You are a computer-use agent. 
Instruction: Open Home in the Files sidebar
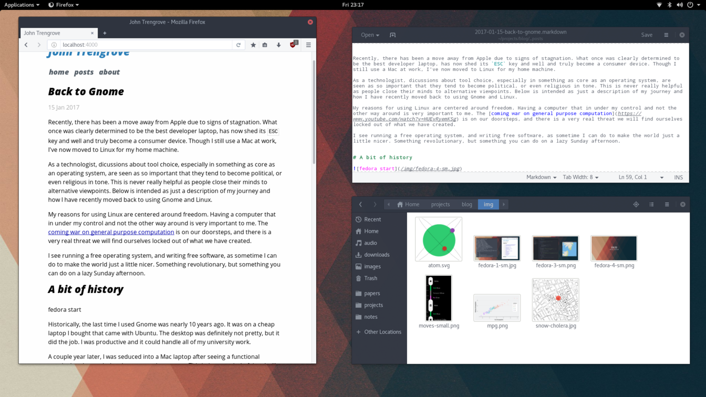click(x=379, y=231)
